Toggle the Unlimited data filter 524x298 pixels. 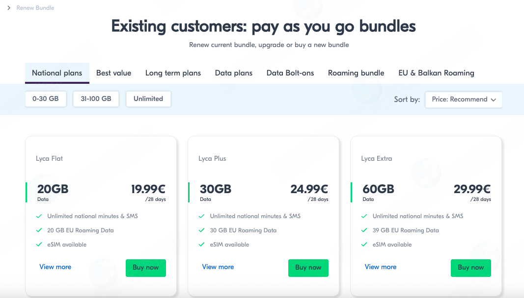148,99
